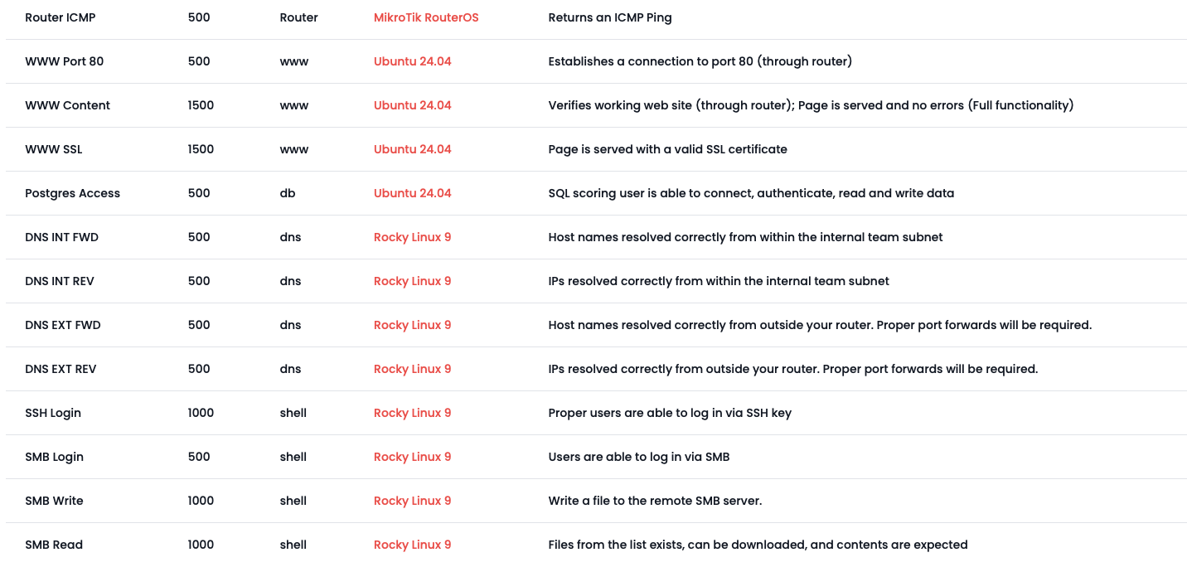Click Rocky Linux 9 link for SMB Read

click(x=412, y=545)
